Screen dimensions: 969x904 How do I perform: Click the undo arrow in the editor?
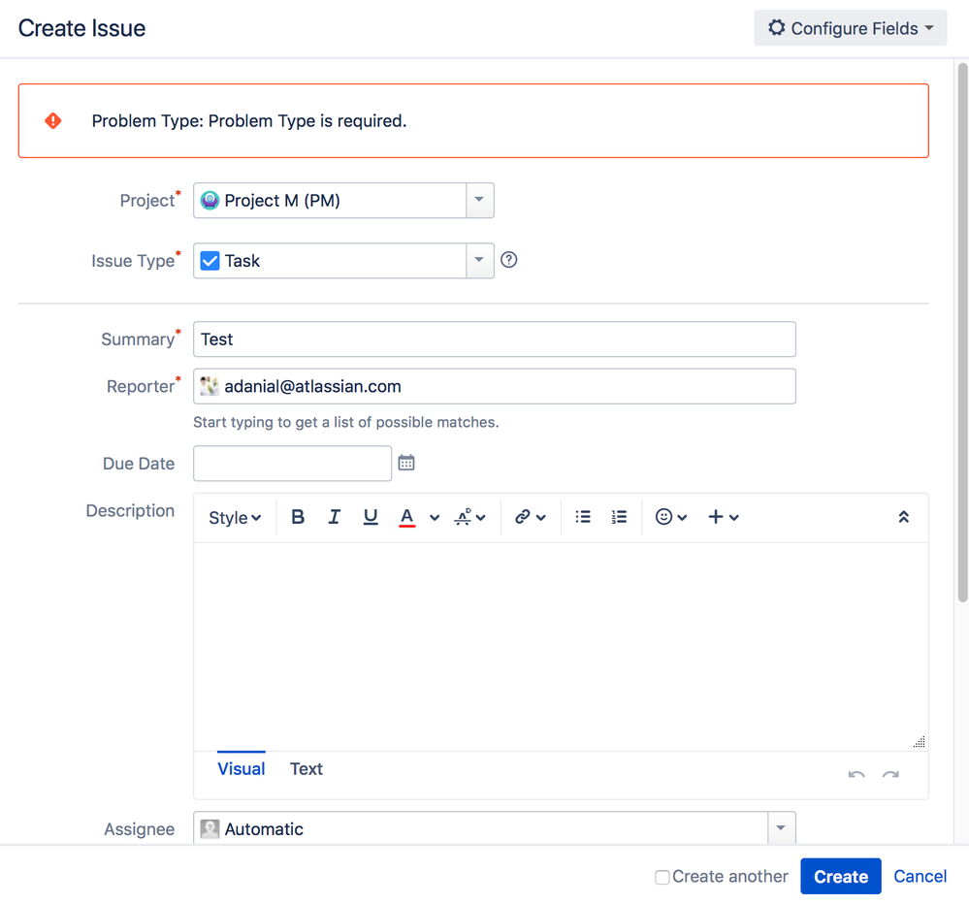click(856, 774)
